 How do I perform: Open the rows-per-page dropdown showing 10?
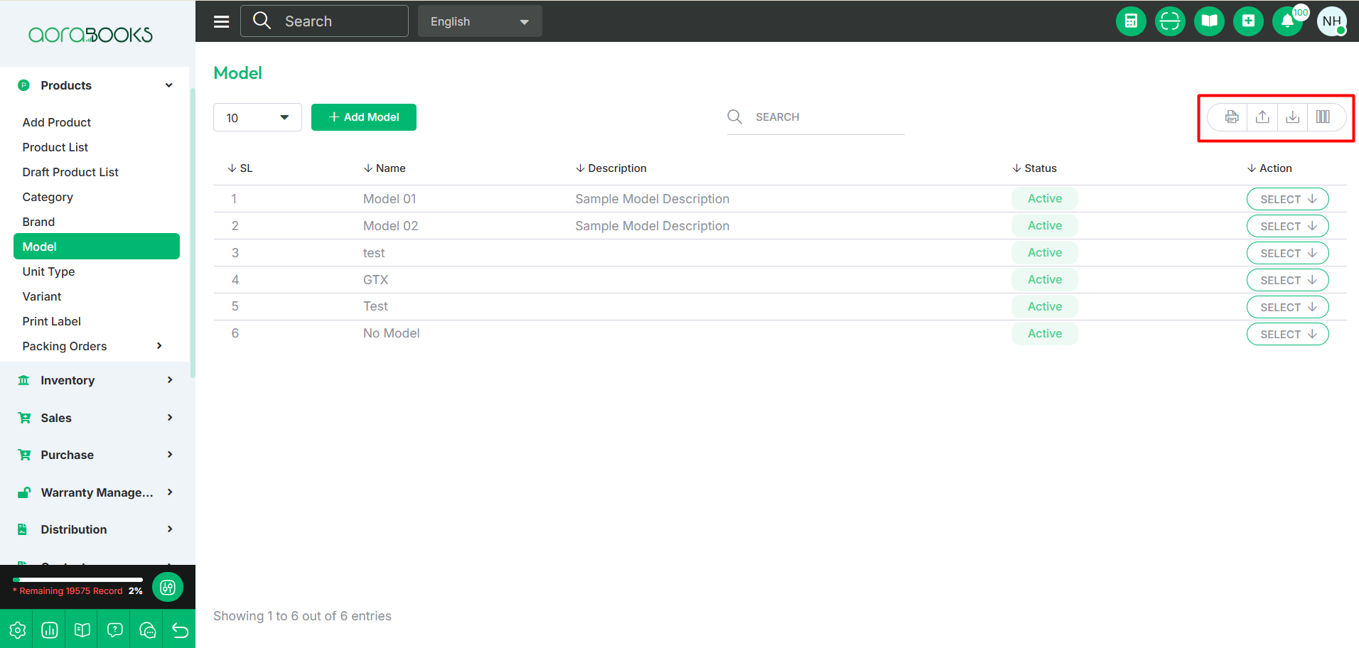tap(257, 117)
